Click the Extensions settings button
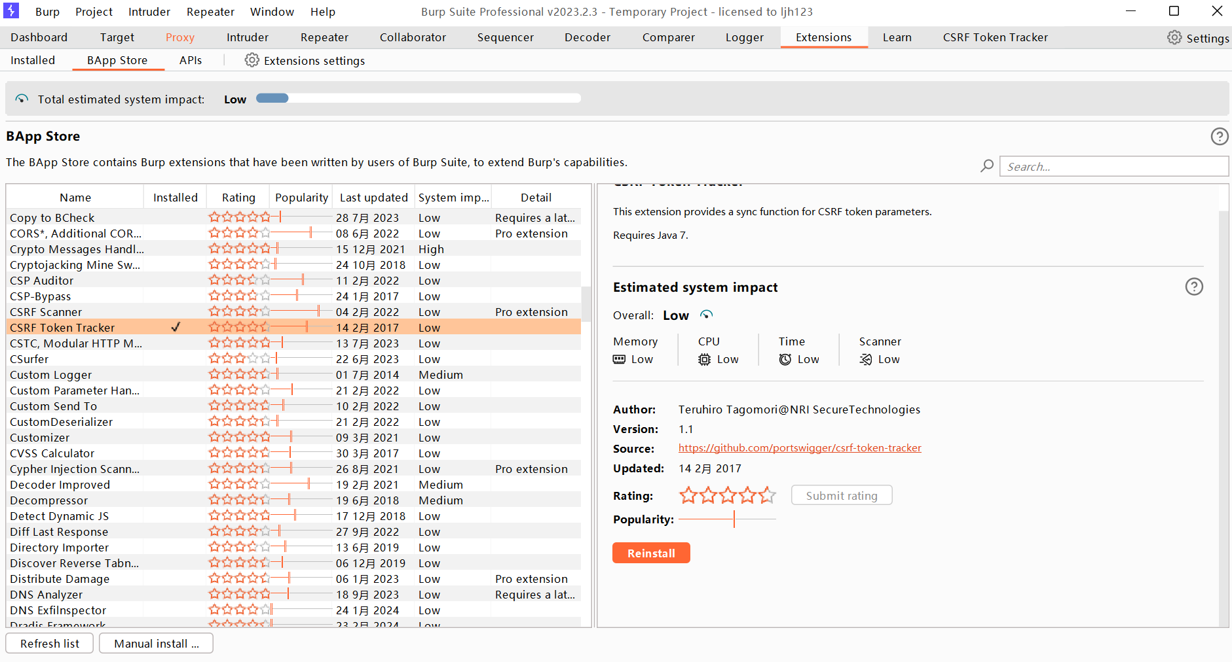 pyautogui.click(x=305, y=60)
